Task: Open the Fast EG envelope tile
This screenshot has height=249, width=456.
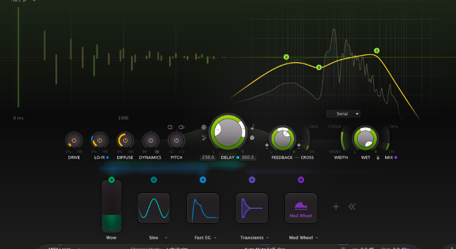Action: pyautogui.click(x=203, y=208)
